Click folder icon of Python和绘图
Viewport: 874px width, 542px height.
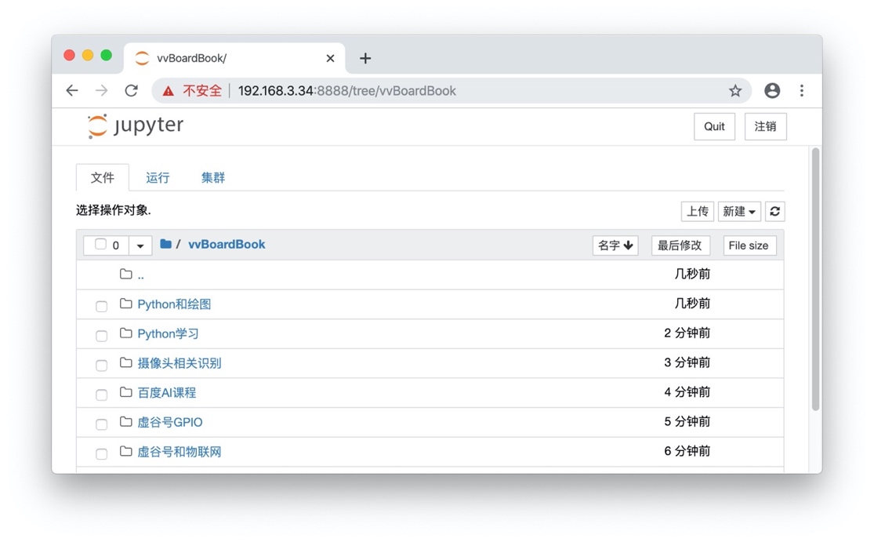pos(126,304)
